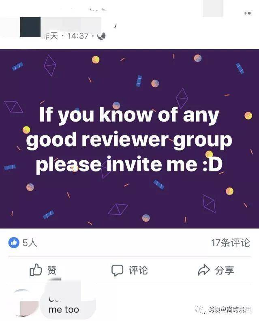This screenshot has width=259, height=321.
Task: Open the purple reviewer group post image
Action: tap(129, 139)
